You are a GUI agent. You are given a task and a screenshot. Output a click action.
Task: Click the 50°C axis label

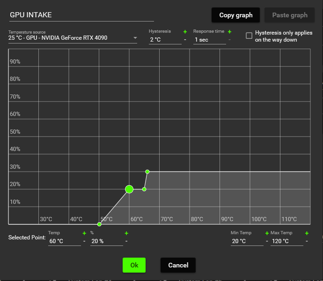click(x=107, y=219)
